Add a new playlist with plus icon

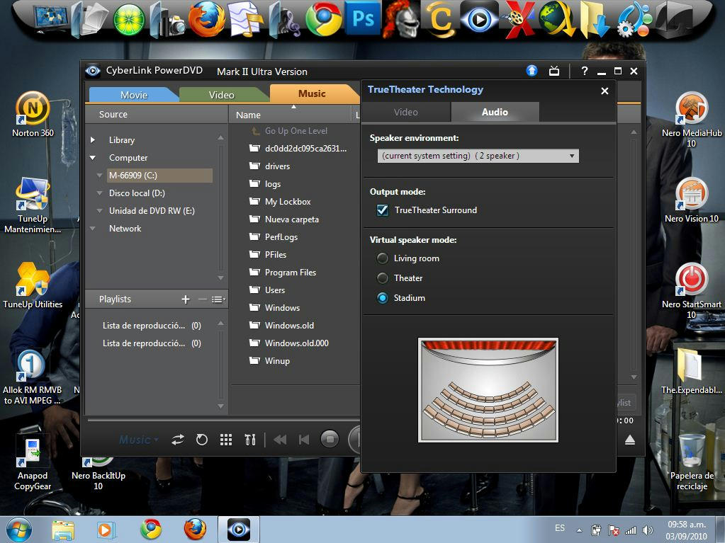click(186, 299)
